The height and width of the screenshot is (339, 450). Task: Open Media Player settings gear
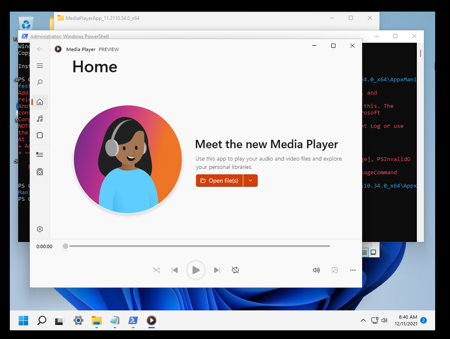pyautogui.click(x=39, y=229)
